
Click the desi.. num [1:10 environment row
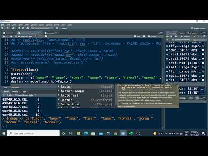tap(185, 63)
